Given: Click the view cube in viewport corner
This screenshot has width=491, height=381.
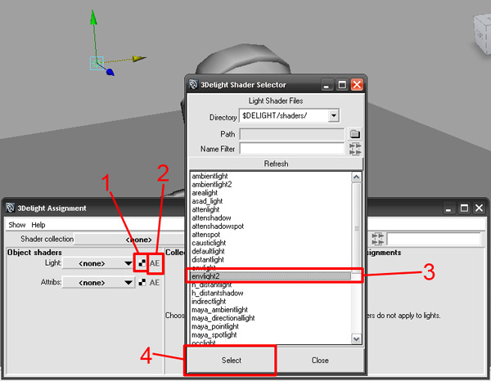Looking at the screenshot, I should coord(482,34).
